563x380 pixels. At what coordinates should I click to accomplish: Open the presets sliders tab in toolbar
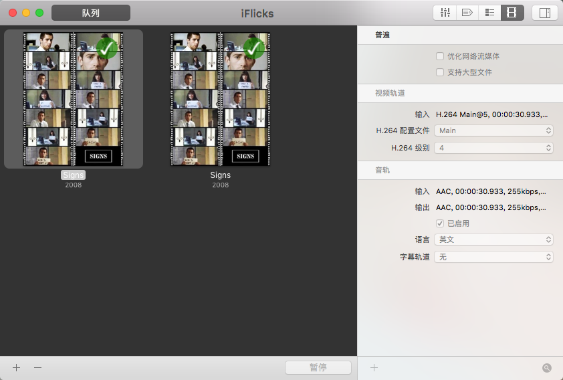445,13
